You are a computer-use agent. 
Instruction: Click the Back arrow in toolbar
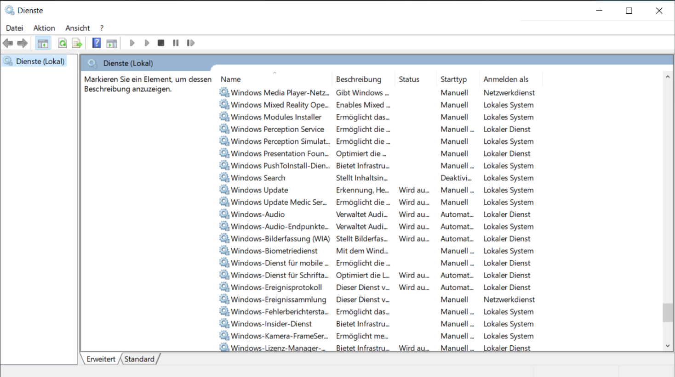(8, 43)
